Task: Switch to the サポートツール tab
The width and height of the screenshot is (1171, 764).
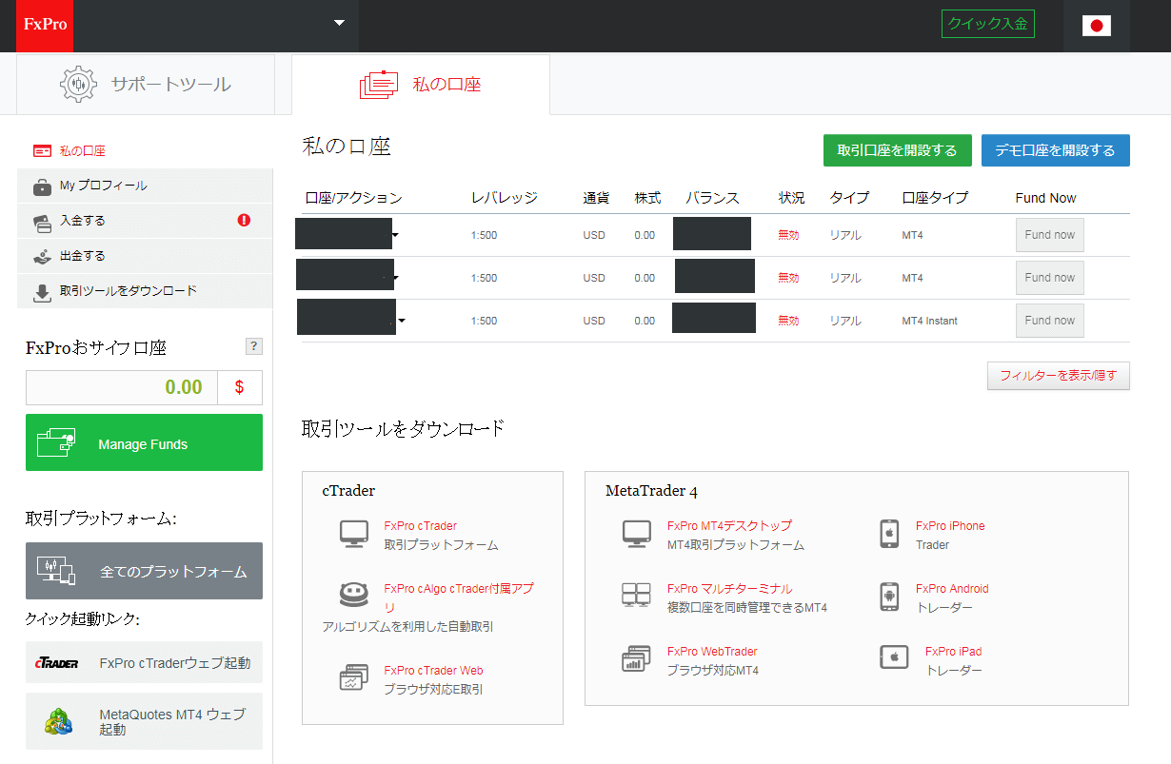Action: point(146,84)
